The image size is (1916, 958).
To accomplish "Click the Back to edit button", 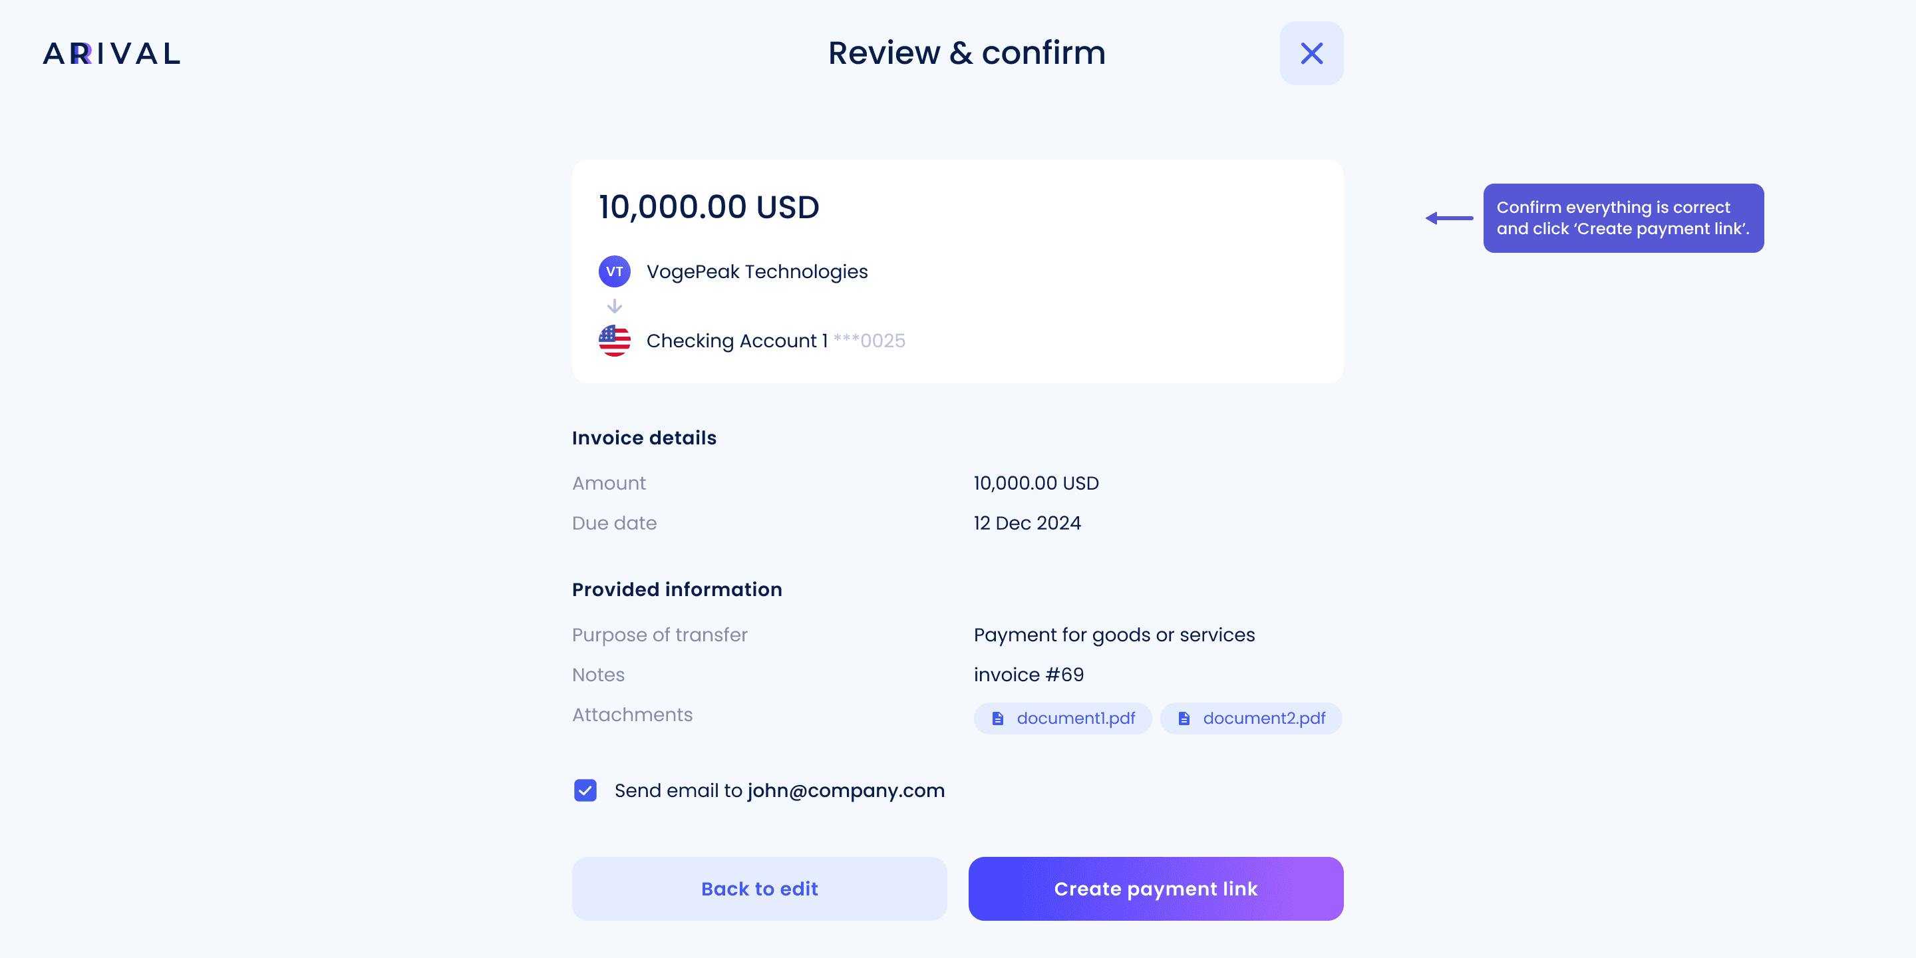I will (x=759, y=889).
